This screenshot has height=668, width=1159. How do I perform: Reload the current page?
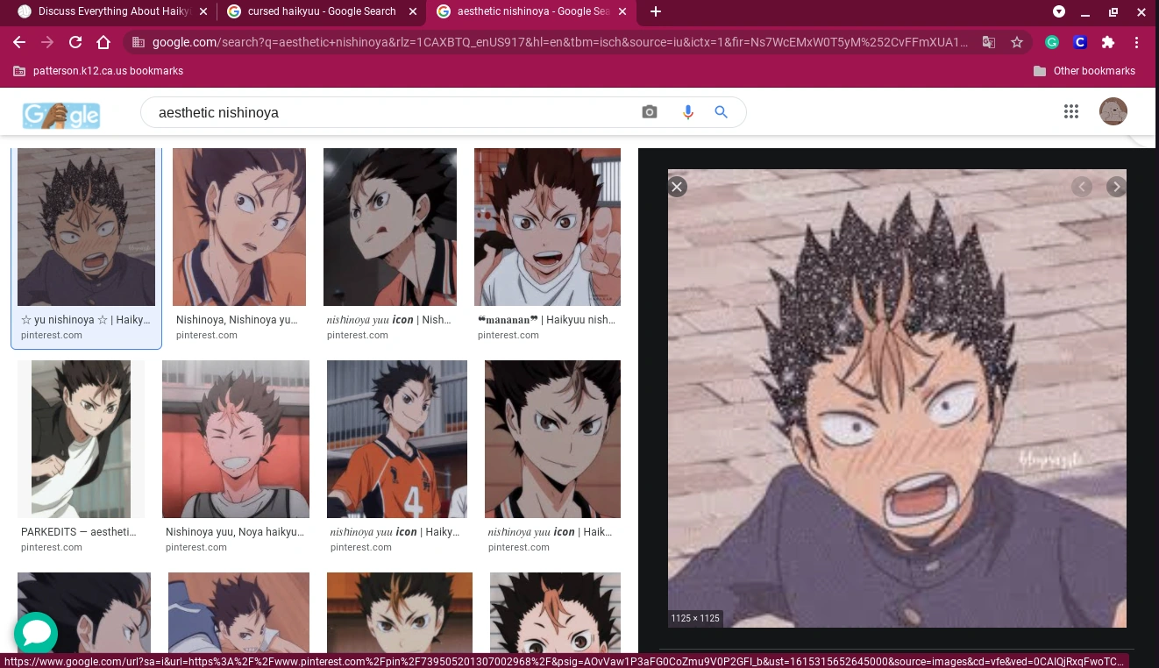tap(75, 42)
